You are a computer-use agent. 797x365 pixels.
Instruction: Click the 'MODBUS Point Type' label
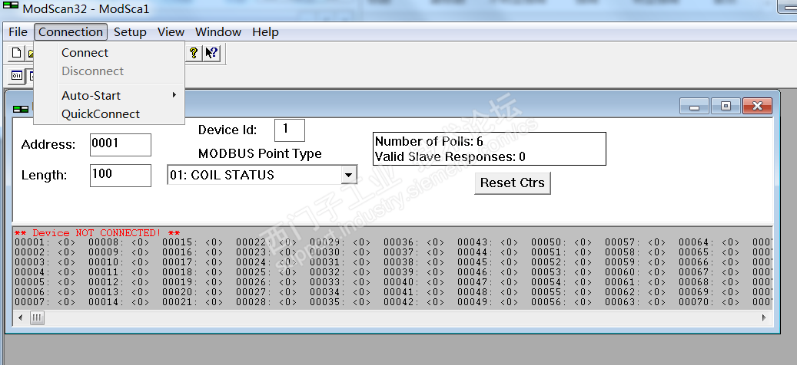tap(260, 153)
